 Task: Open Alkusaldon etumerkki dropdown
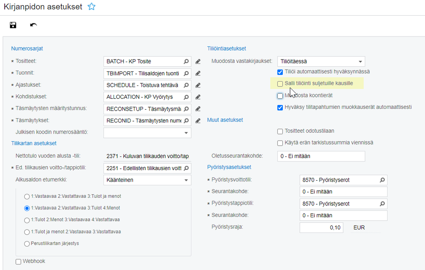coord(186,180)
